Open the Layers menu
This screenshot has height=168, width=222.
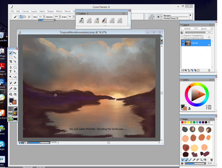pyautogui.click(x=34, y=11)
